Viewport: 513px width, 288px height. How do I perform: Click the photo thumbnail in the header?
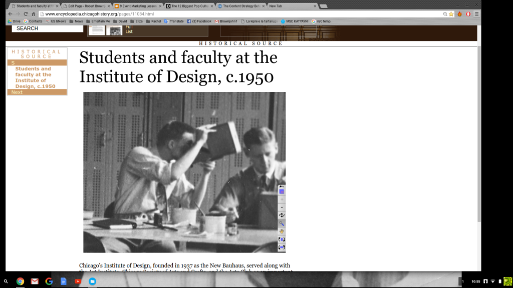(x=114, y=30)
